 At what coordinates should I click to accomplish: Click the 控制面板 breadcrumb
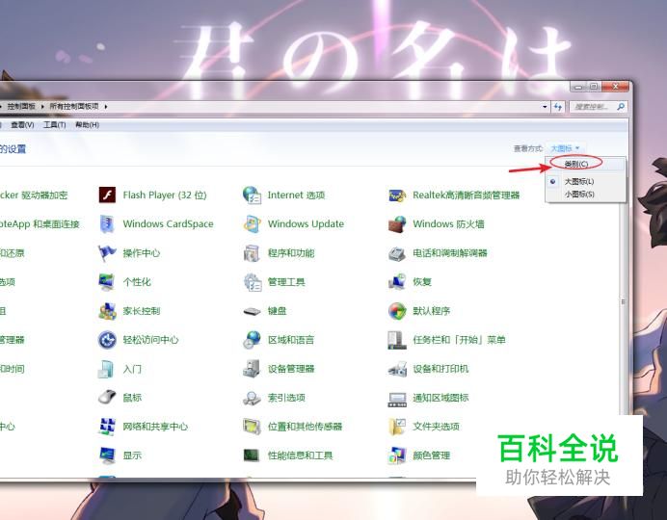(x=21, y=106)
